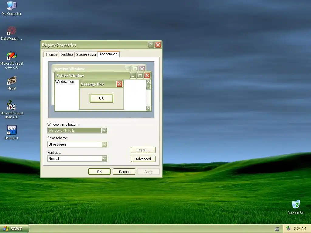
Task: Click the Windows XP style field
Action: 77,130
